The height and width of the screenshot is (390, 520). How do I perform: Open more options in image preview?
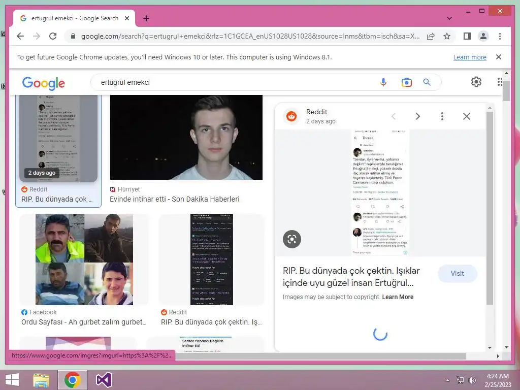pyautogui.click(x=442, y=116)
